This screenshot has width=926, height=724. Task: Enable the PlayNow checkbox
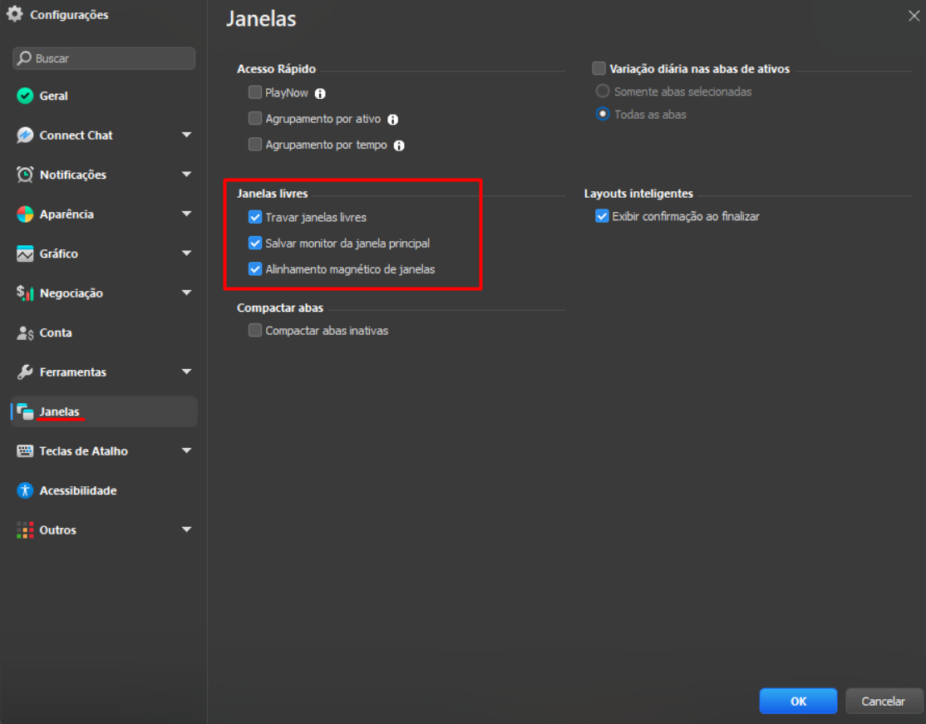[255, 92]
